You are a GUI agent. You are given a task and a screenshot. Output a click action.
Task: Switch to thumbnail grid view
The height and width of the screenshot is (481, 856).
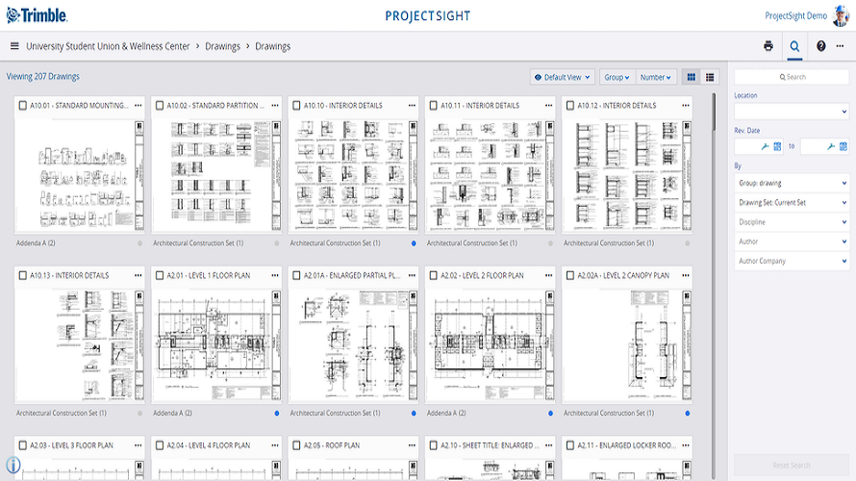coord(692,78)
